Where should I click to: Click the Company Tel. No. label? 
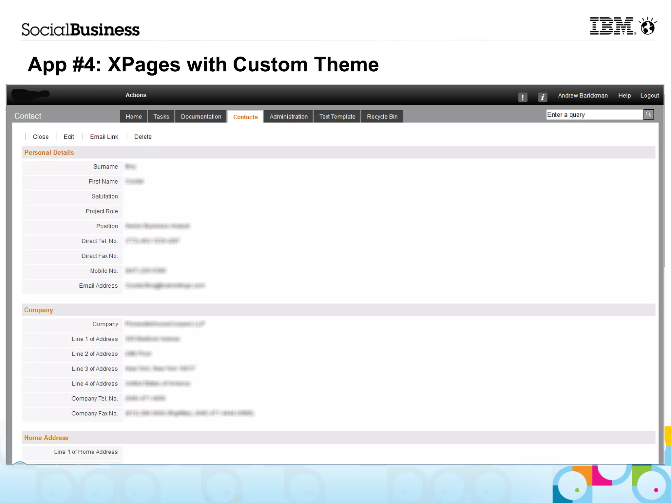(x=94, y=399)
